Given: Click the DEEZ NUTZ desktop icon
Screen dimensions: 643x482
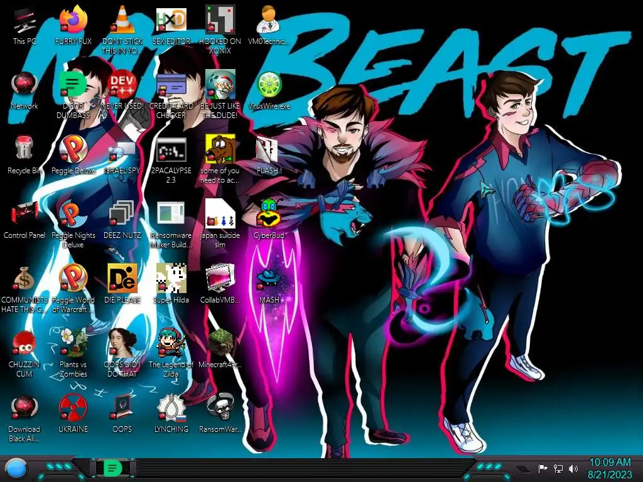Looking at the screenshot, I should [122, 213].
